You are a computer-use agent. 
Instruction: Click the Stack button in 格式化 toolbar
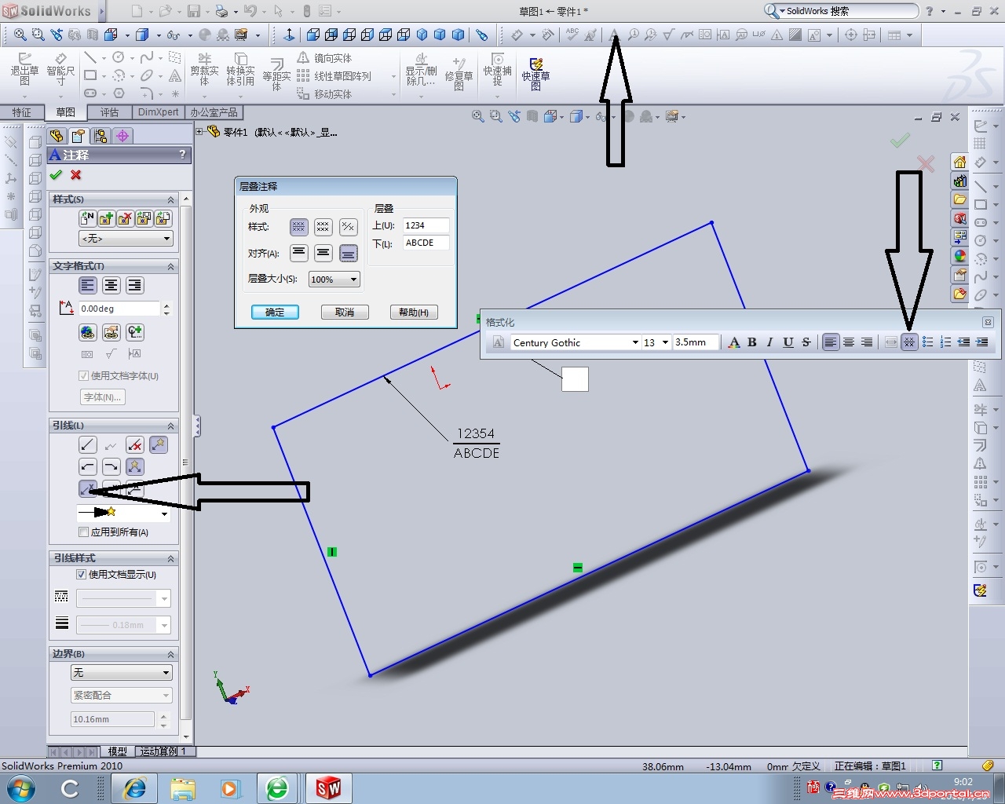click(909, 342)
